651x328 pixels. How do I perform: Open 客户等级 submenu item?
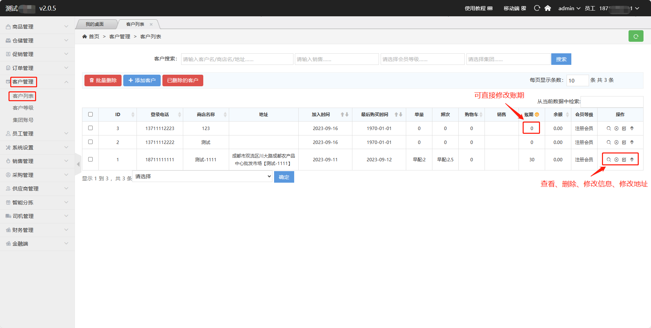(23, 108)
